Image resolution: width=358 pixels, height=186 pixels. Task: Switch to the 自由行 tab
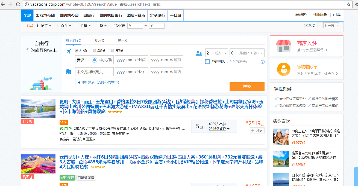(x=89, y=15)
